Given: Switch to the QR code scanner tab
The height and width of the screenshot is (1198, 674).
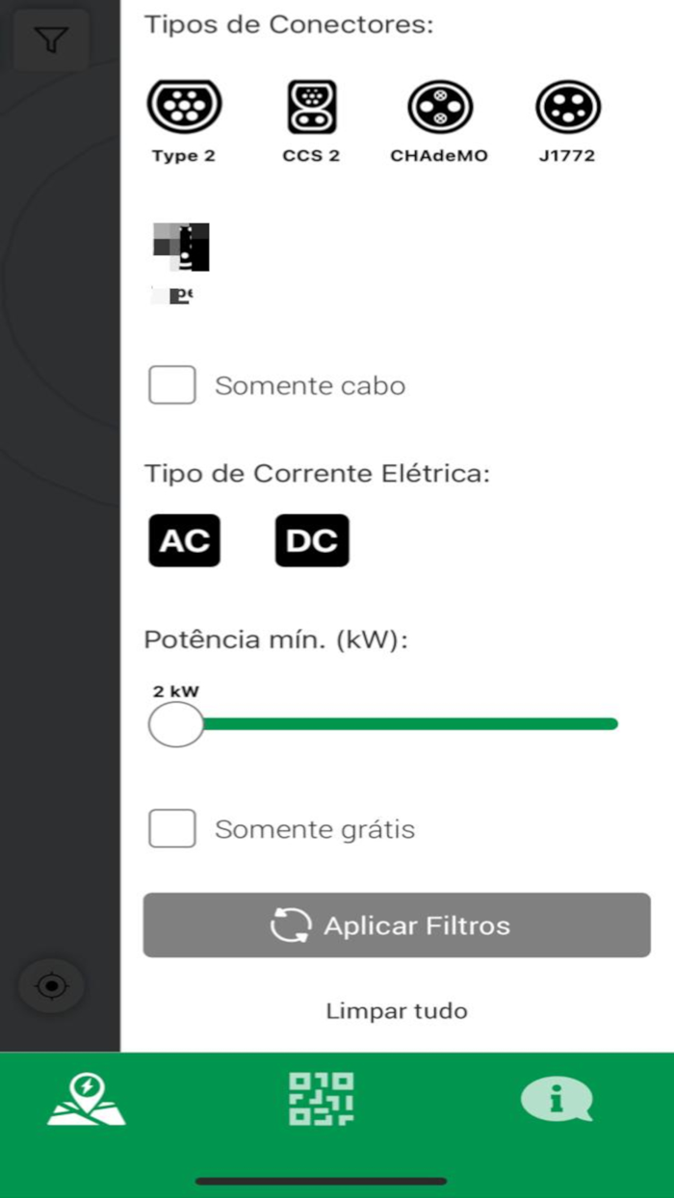Looking at the screenshot, I should [x=321, y=1099].
